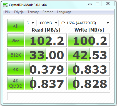
Task: Click the 4K QD32 read result 0.837
Action: pyautogui.click(x=46, y=83)
